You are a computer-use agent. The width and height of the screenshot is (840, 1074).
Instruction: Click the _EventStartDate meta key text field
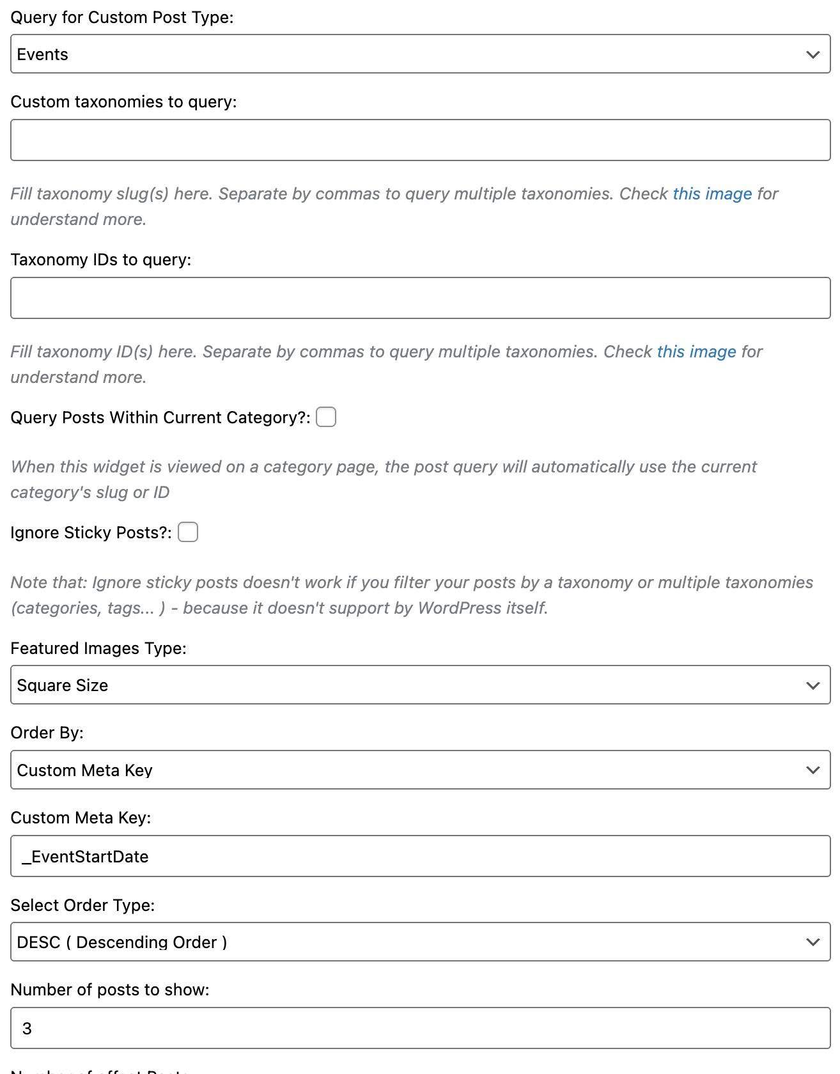point(420,856)
